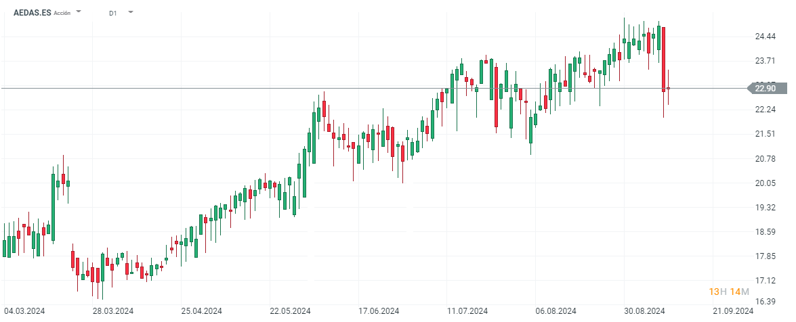The image size is (796, 322).
Task: Select the 17.06.2024 date label
Action: 379,311
